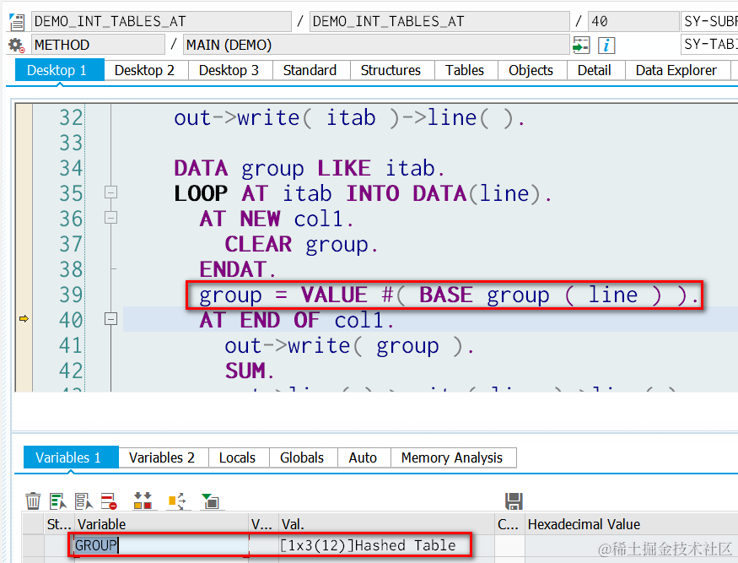Collapse the AT END OF block at line 40
The image size is (738, 563).
[x=110, y=319]
